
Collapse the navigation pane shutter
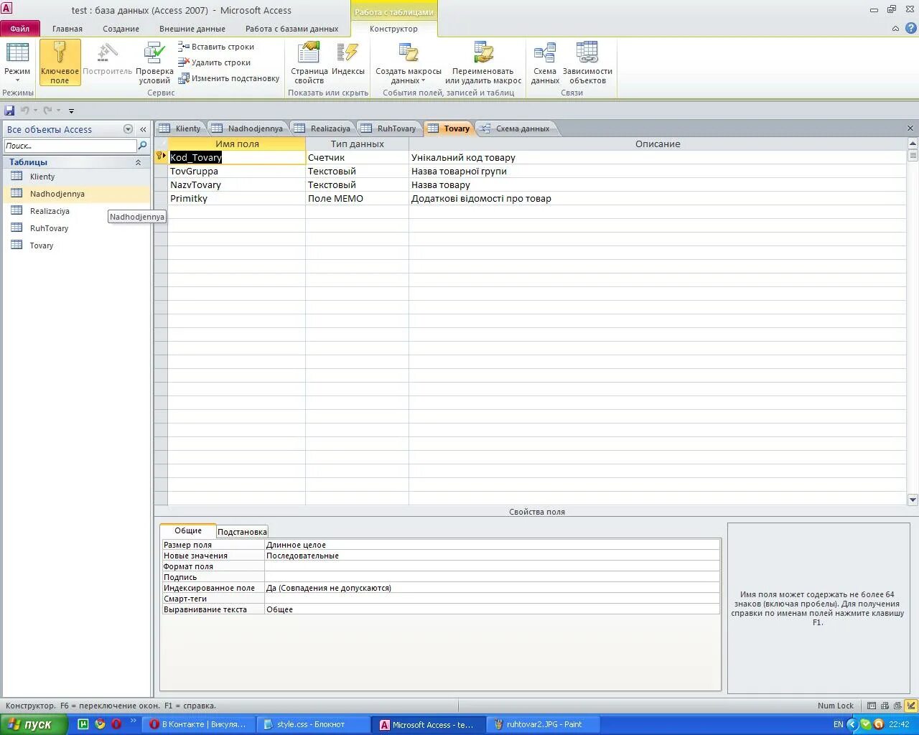(x=143, y=129)
